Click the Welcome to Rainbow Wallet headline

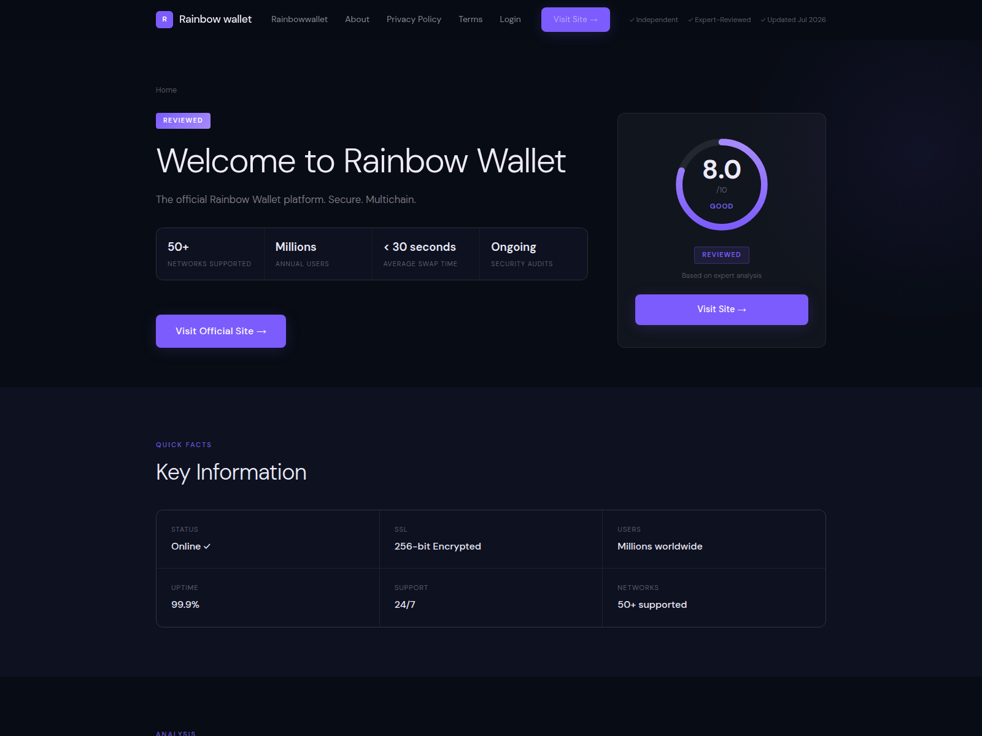pyautogui.click(x=361, y=161)
